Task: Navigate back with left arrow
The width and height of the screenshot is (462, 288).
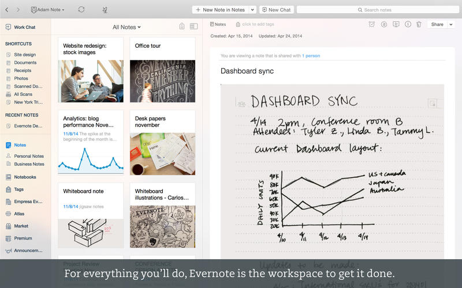Action: 7,10
